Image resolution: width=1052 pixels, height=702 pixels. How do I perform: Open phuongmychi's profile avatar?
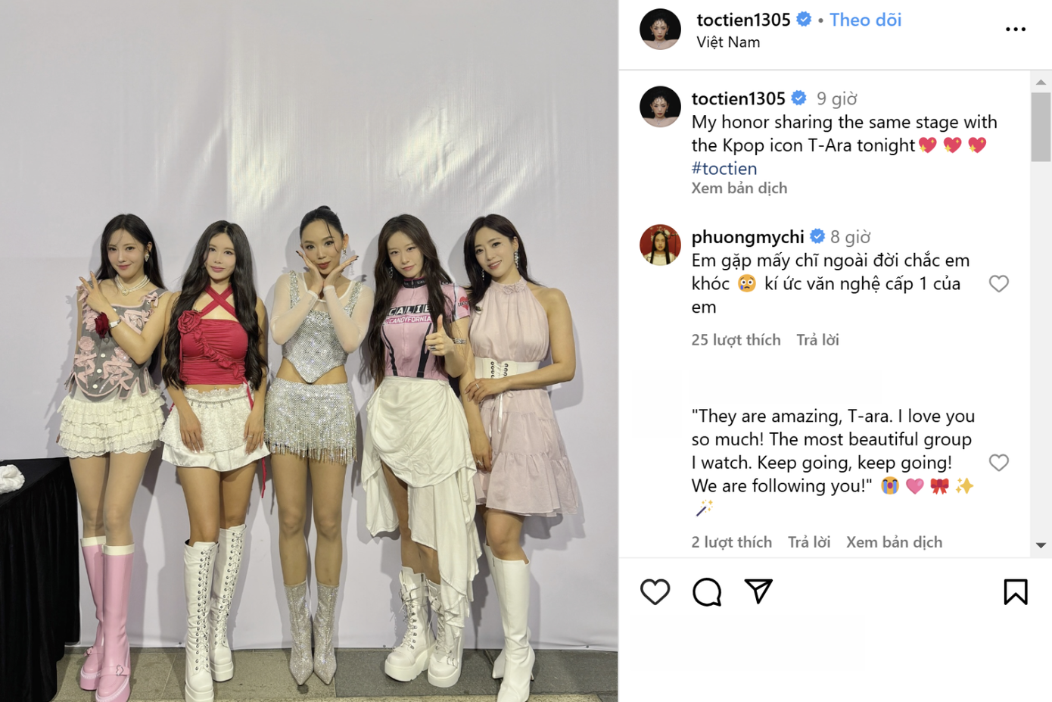click(x=660, y=245)
